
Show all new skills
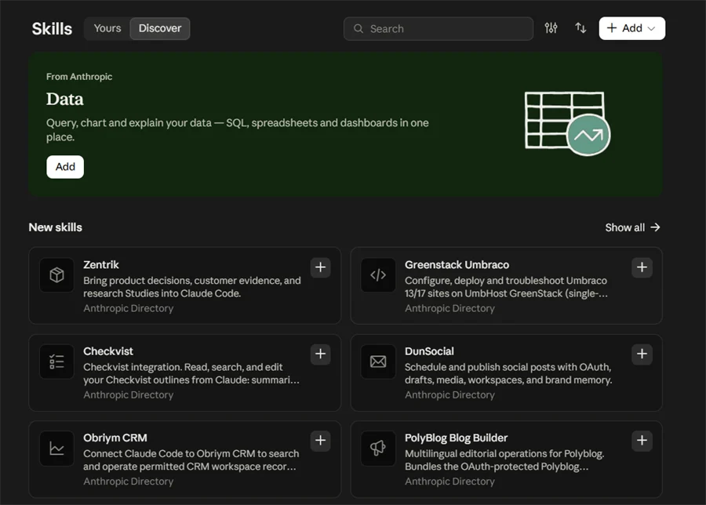(632, 227)
